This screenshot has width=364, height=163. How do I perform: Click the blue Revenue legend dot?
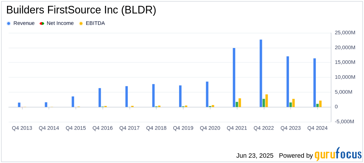[x=8, y=23]
